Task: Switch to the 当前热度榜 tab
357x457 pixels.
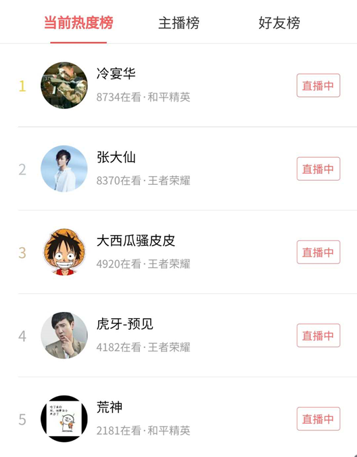Action: [78, 23]
